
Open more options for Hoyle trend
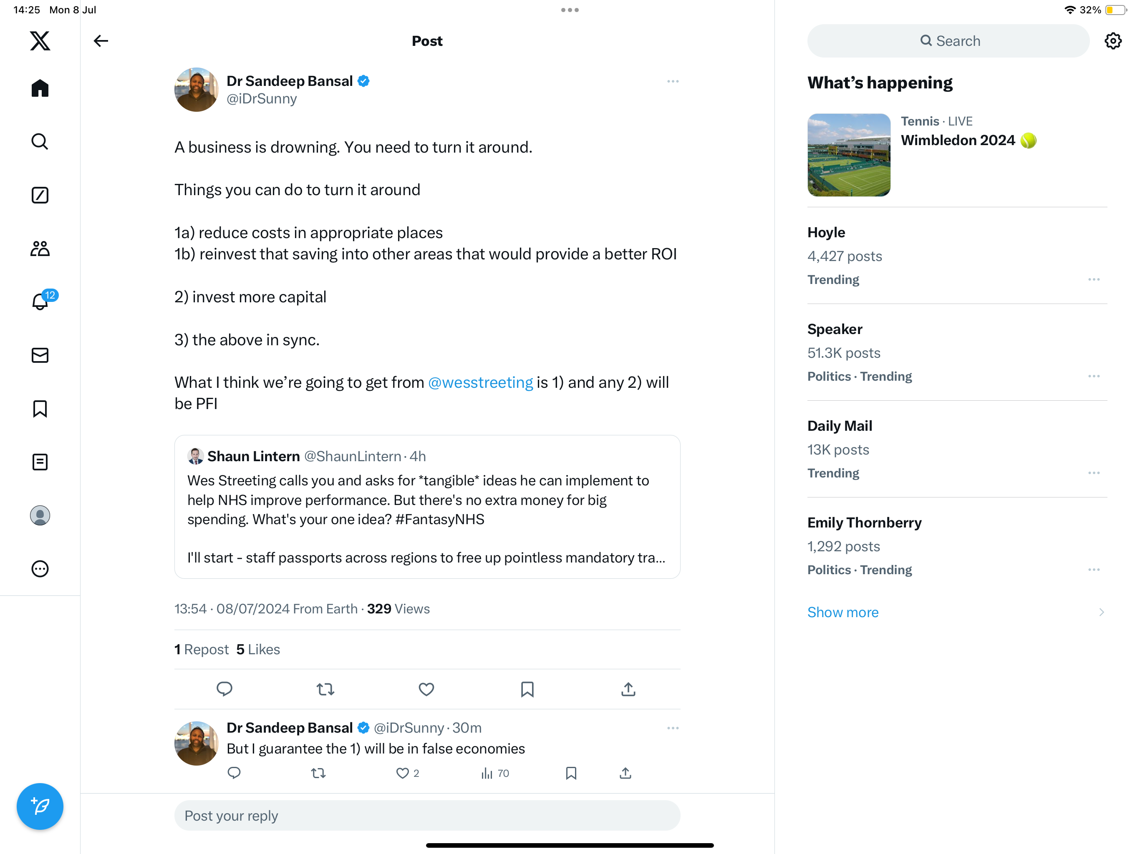(x=1094, y=279)
